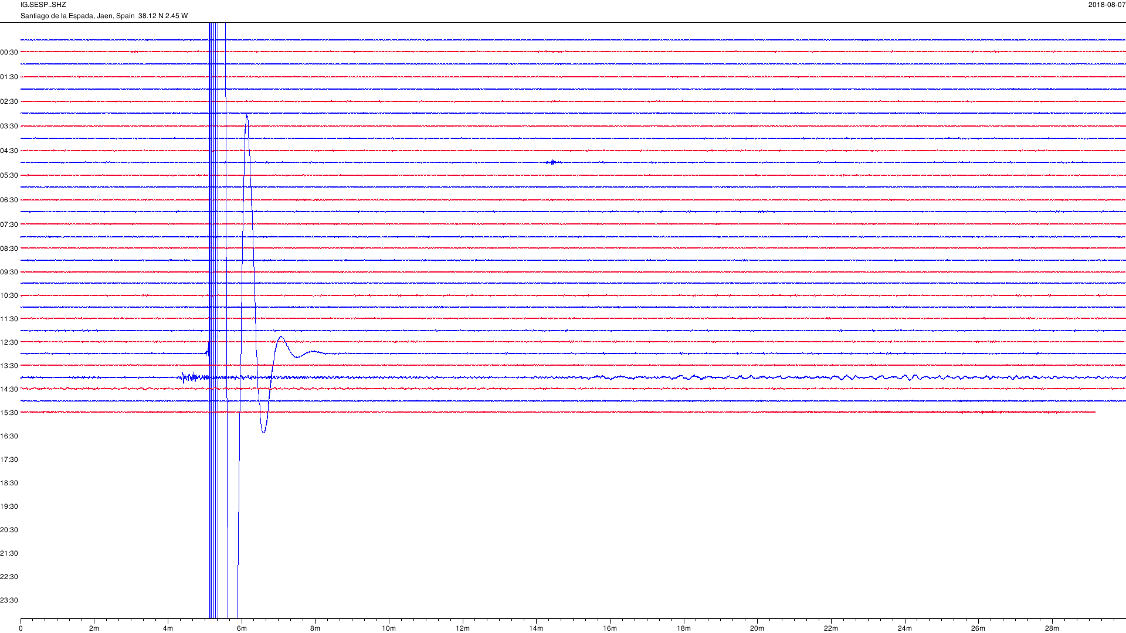Click the 22m axis label
Viewport: 1126px width, 633px height.
(x=831, y=628)
